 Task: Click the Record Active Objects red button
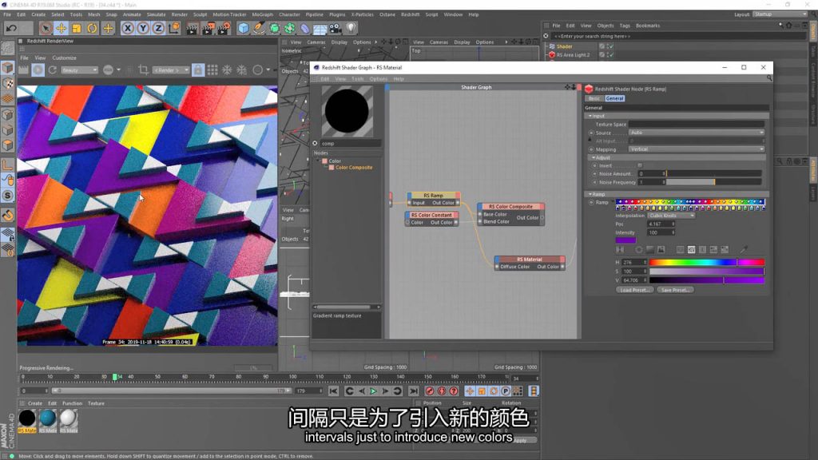coord(429,391)
